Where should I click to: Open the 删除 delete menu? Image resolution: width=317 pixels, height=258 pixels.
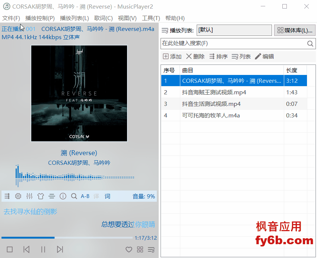pos(195,56)
